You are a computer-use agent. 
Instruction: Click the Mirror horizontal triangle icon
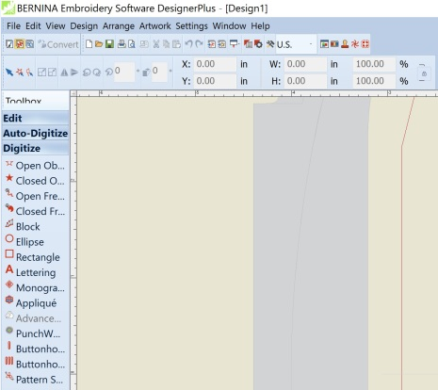click(x=64, y=73)
